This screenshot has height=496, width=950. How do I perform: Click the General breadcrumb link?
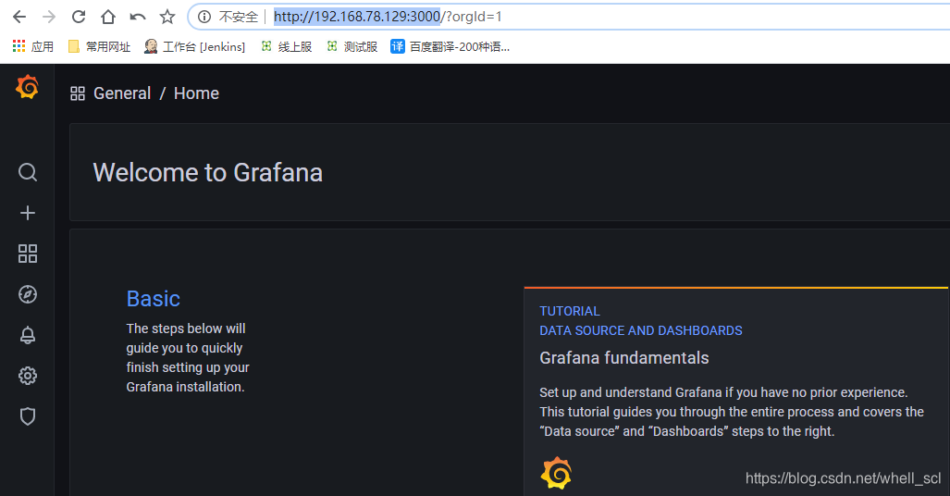[x=122, y=93]
